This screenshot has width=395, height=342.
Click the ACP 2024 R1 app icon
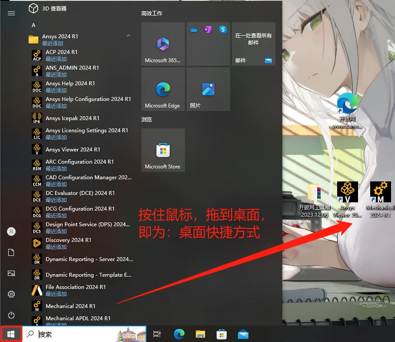tap(37, 55)
